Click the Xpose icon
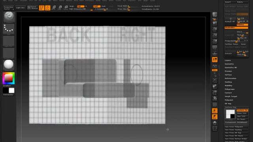Viewport: 253px width, 142px height. [x=215, y=129]
